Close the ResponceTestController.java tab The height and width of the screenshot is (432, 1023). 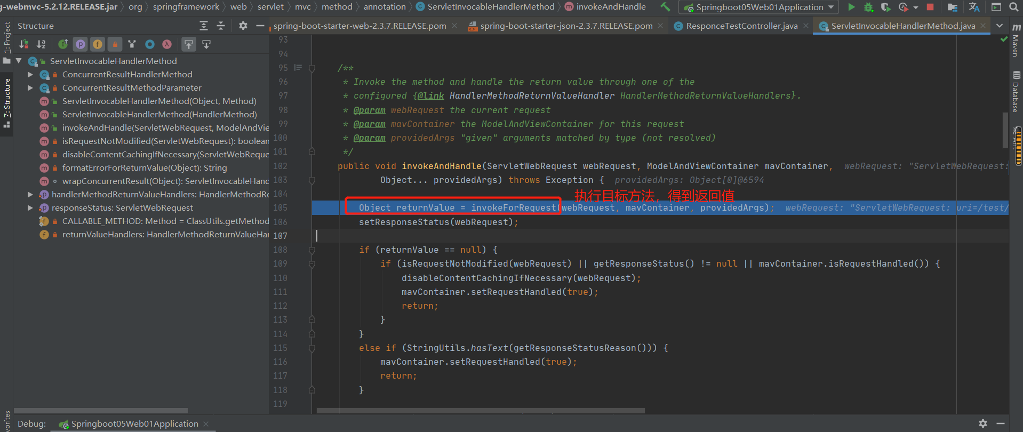pos(806,26)
